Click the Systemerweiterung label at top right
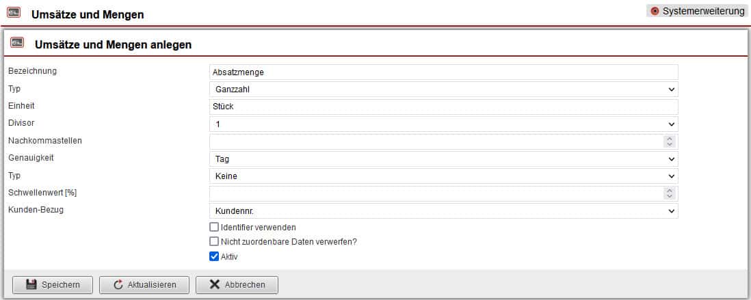The image size is (751, 300). [x=703, y=11]
